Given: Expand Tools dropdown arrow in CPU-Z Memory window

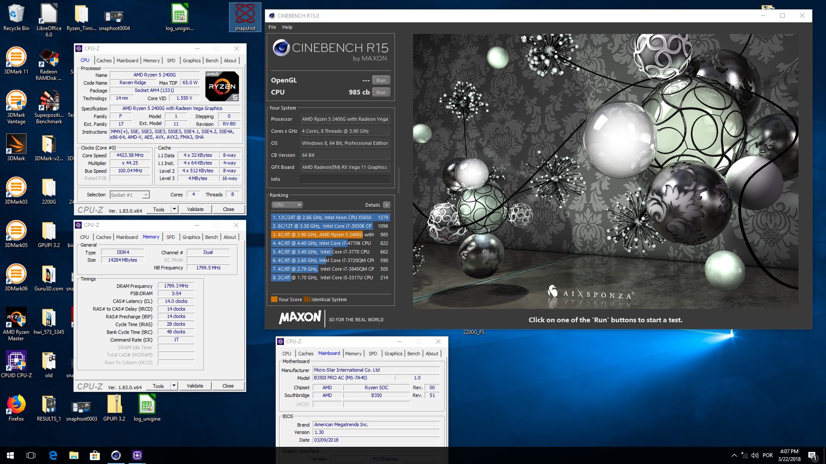Looking at the screenshot, I should click(x=174, y=386).
